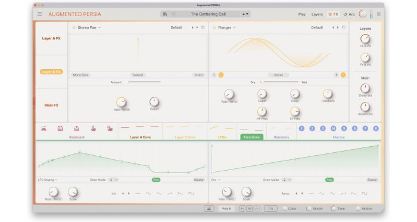The image size is (417, 222).
Task: Select the Main FX section
Action: click(x=51, y=105)
